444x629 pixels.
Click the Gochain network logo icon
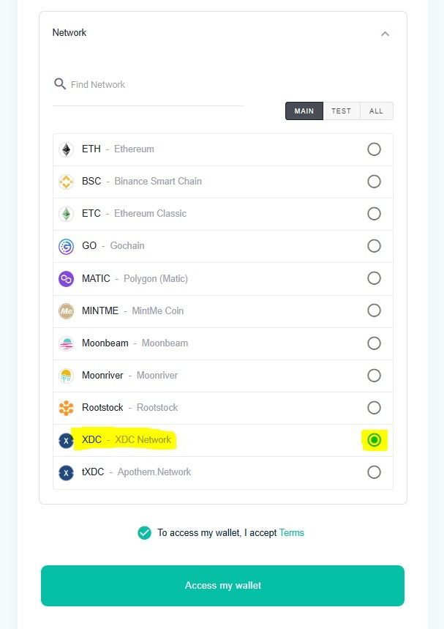67,246
